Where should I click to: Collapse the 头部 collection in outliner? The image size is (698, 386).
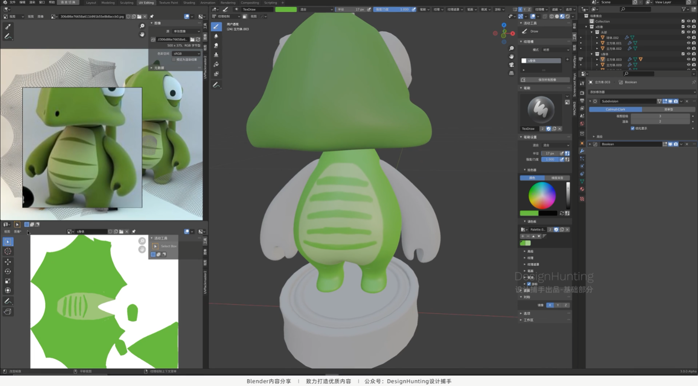592,32
